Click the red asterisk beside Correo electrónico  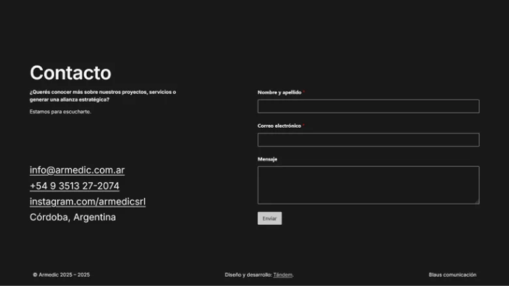304,125
